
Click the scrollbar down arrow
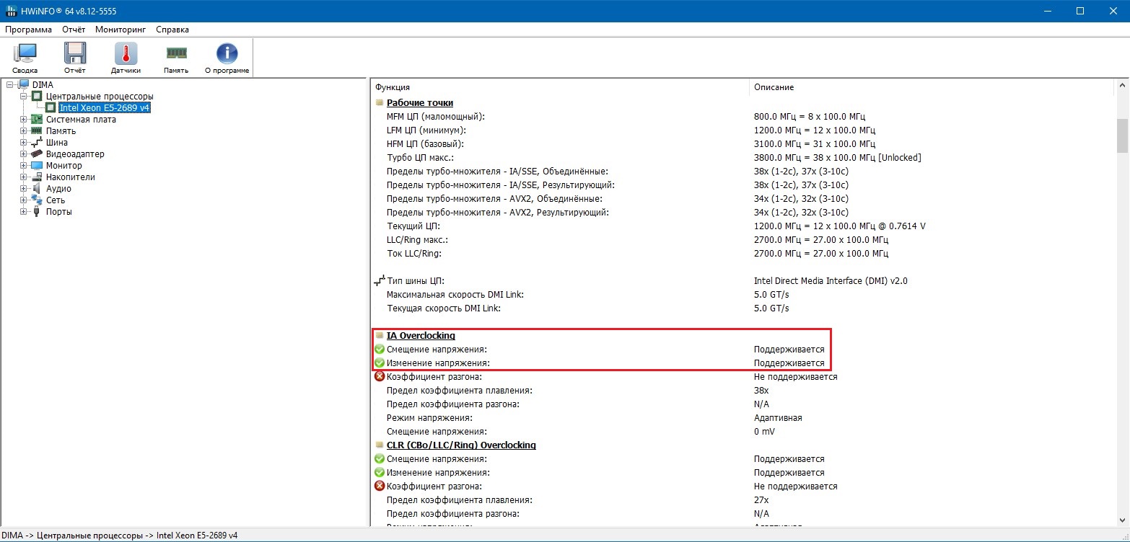(1122, 520)
